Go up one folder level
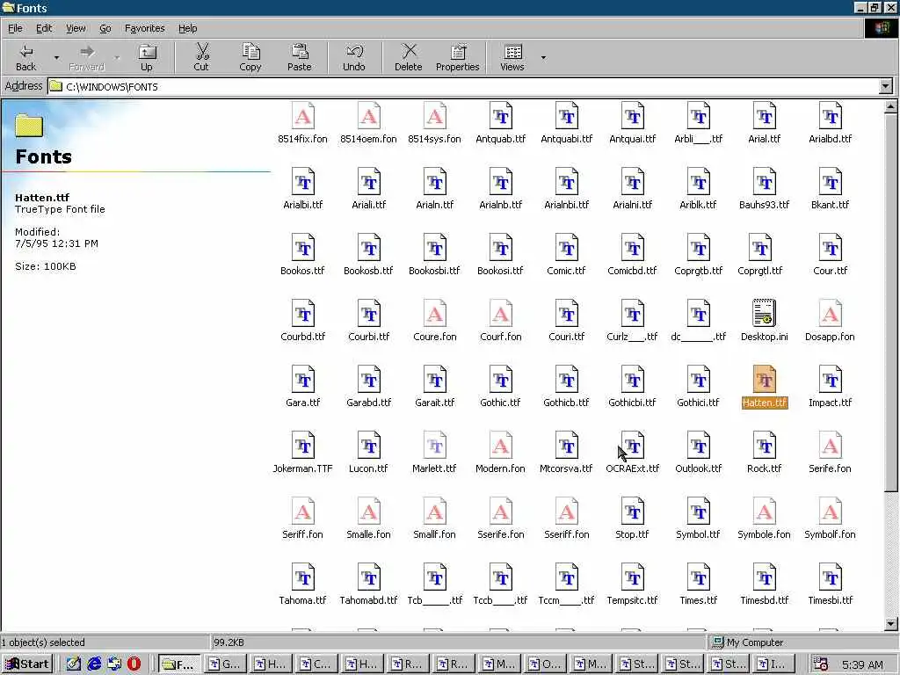 tap(147, 57)
